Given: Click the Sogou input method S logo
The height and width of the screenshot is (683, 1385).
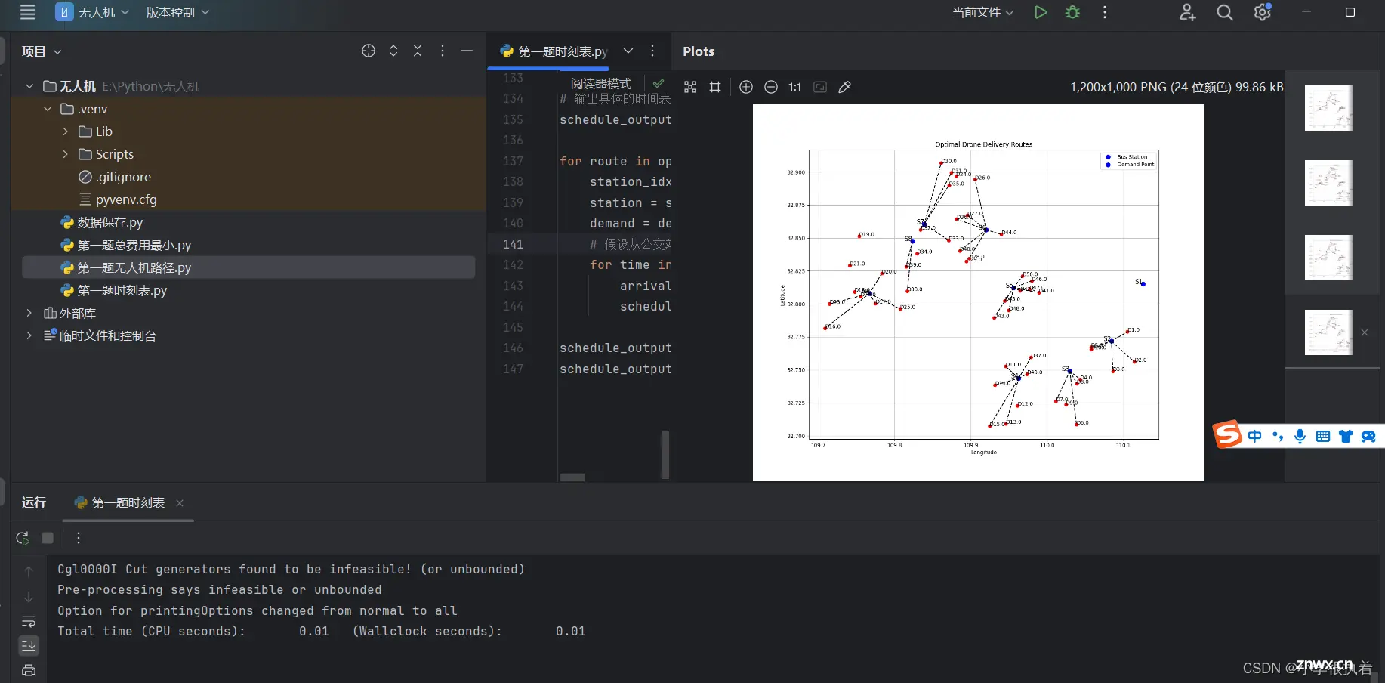Looking at the screenshot, I should pyautogui.click(x=1227, y=434).
